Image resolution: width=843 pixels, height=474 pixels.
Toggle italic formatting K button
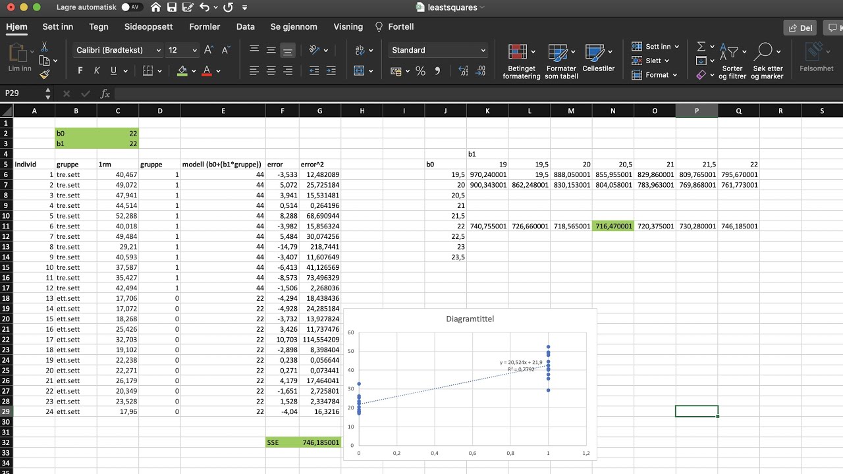tap(97, 71)
